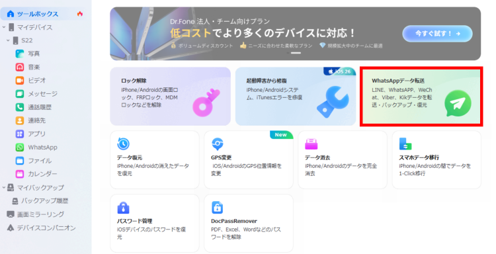The image size is (496, 254).
Task: Open the データ消去 title
Action: [x=317, y=157]
